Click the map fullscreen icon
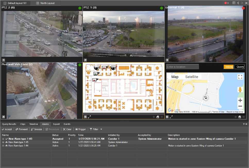This screenshot has width=249, height=168. (240, 77)
